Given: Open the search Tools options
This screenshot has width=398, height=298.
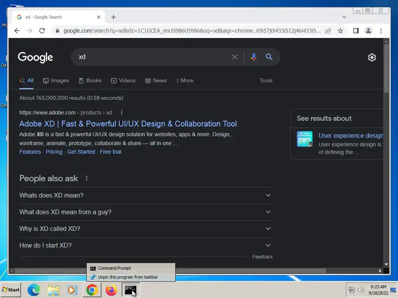Looking at the screenshot, I should click(x=266, y=81).
